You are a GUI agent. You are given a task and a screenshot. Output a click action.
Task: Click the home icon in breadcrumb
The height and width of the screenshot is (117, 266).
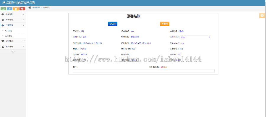click(30, 7)
